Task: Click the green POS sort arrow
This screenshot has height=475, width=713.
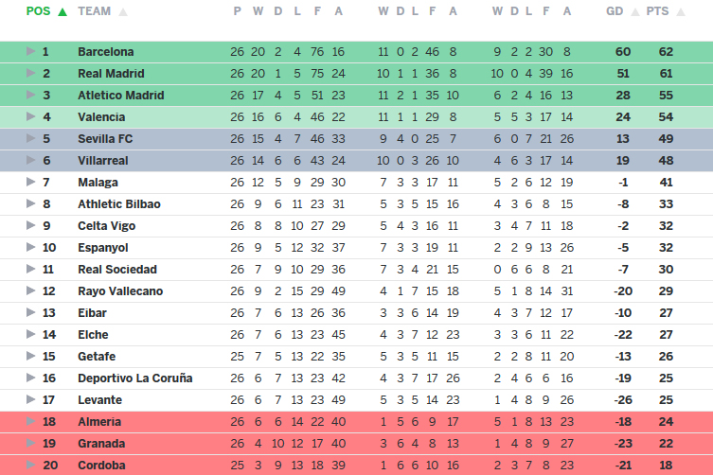Action: [x=62, y=12]
